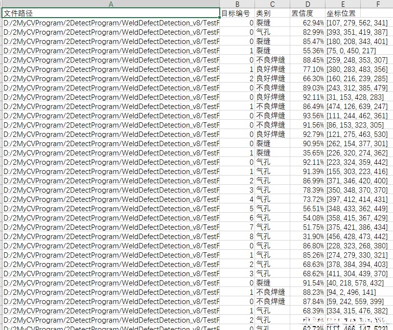Select confidence cell 66.30%

(308, 78)
